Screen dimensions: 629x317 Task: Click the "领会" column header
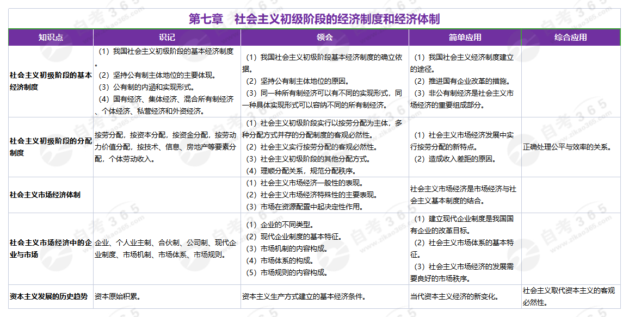(x=325, y=38)
